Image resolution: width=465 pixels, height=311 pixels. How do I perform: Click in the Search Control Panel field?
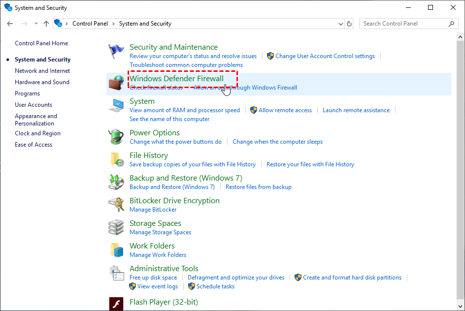tap(404, 24)
